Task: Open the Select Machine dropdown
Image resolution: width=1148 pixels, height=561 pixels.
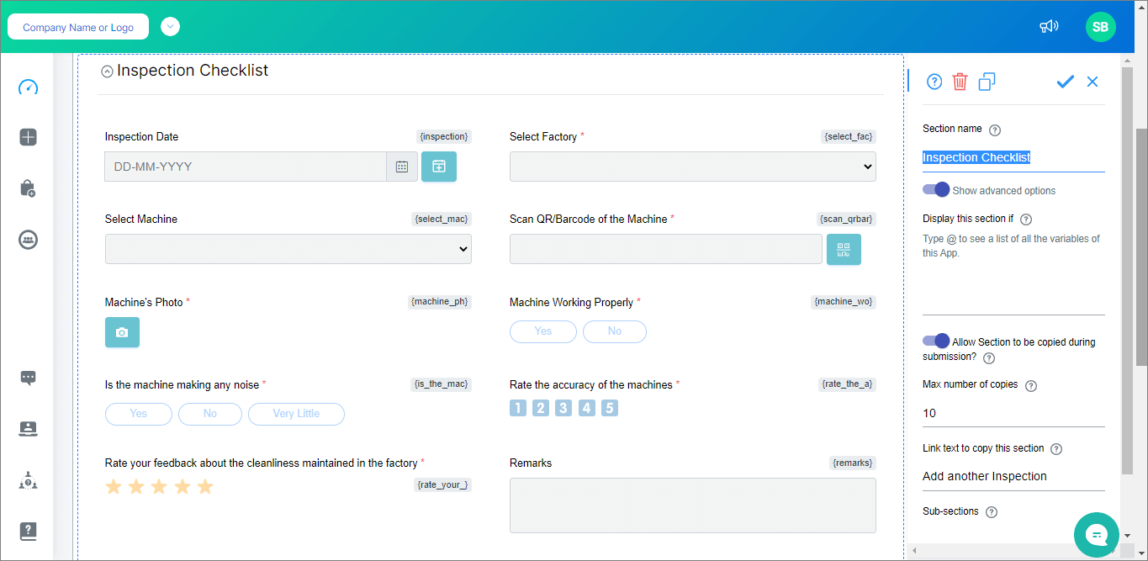Action: (x=288, y=249)
